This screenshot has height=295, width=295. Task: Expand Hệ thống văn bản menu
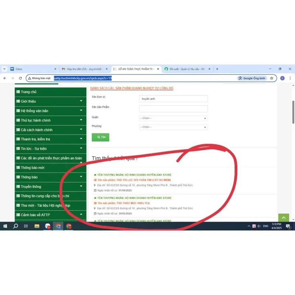[x=51, y=111]
